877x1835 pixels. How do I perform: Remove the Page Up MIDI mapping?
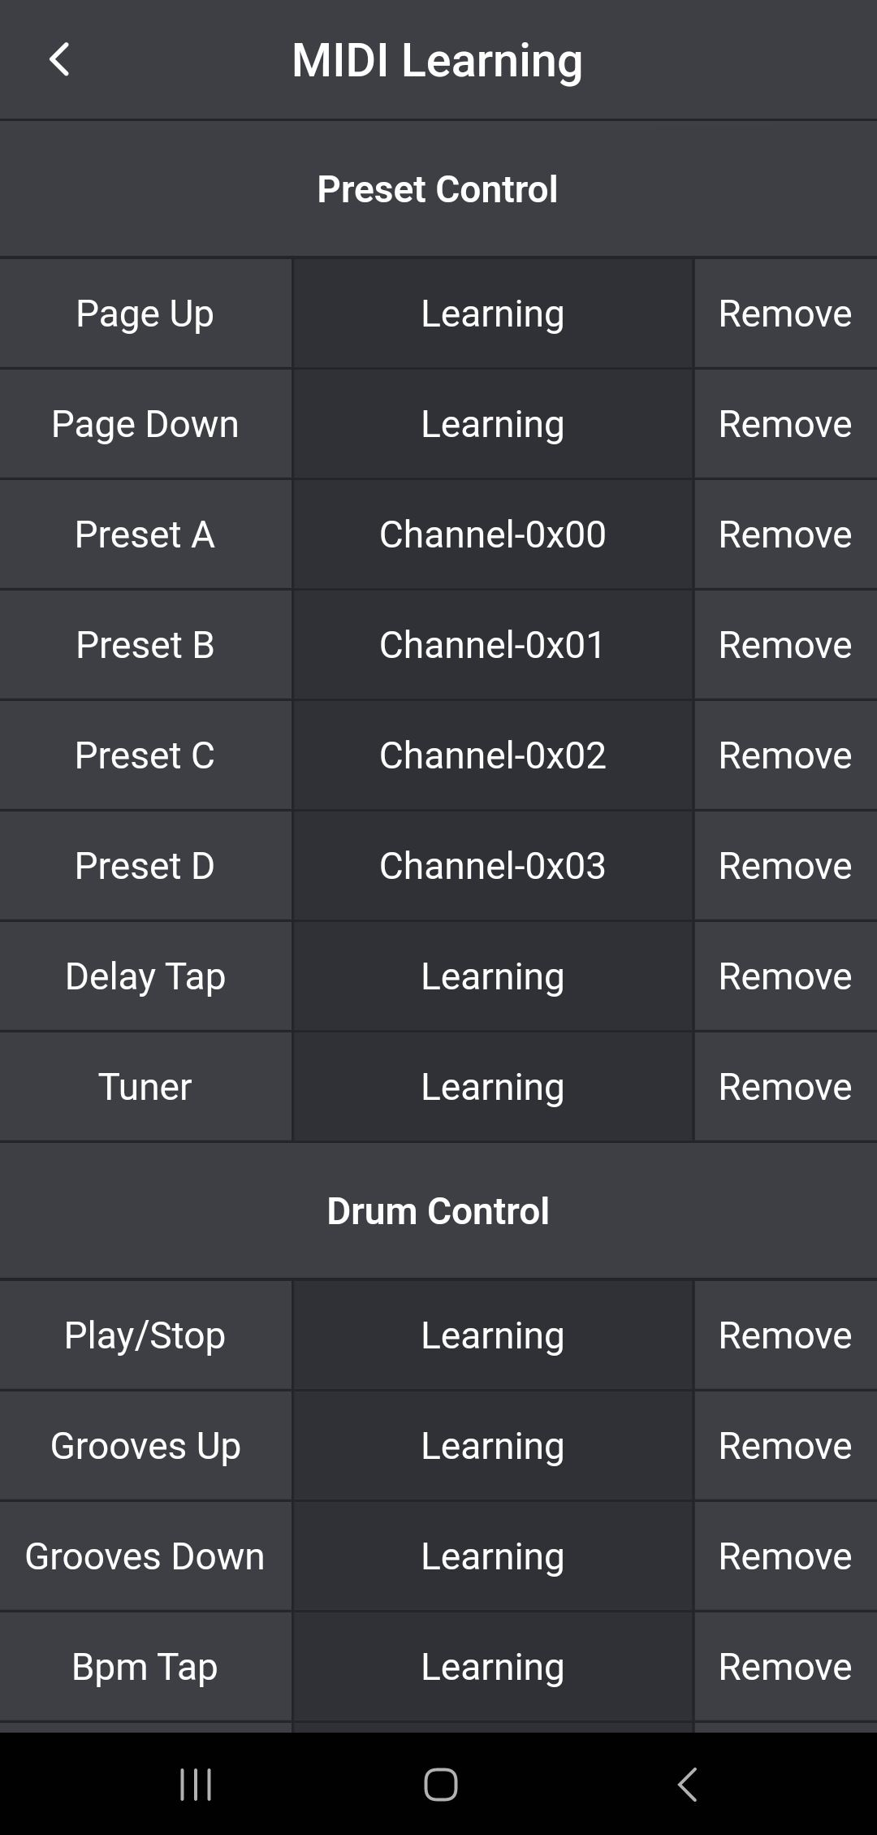[784, 313]
